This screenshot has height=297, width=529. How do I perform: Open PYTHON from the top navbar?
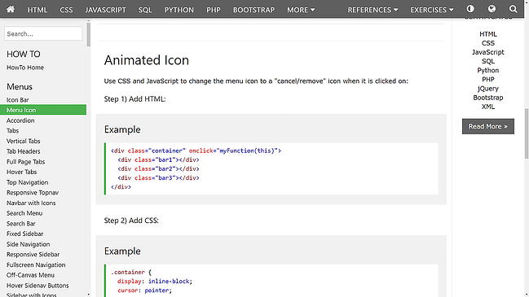click(179, 10)
